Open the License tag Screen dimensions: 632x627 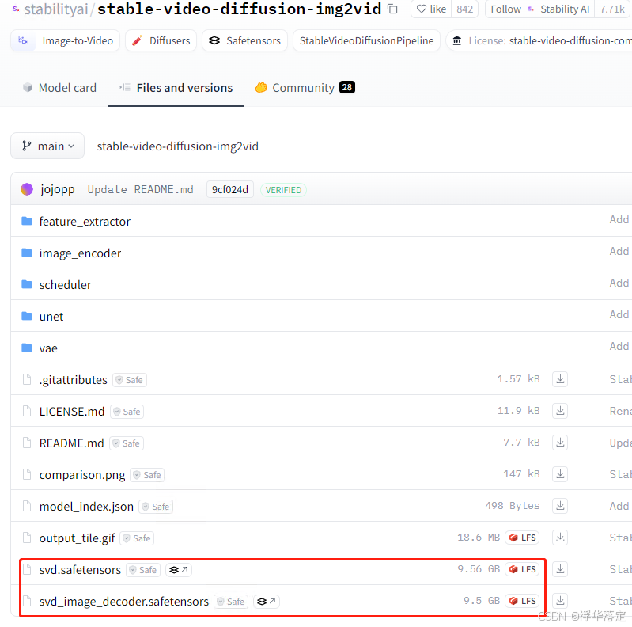click(539, 40)
